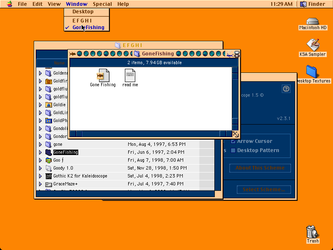333x250 pixels.
Task: Enable the Desktop Pattern checkbox
Action: (x=233, y=150)
